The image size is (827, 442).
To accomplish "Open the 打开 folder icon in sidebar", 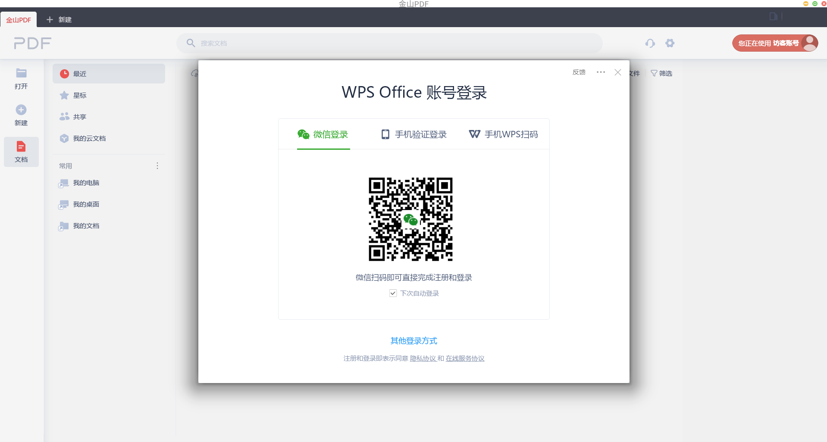I will click(x=21, y=73).
